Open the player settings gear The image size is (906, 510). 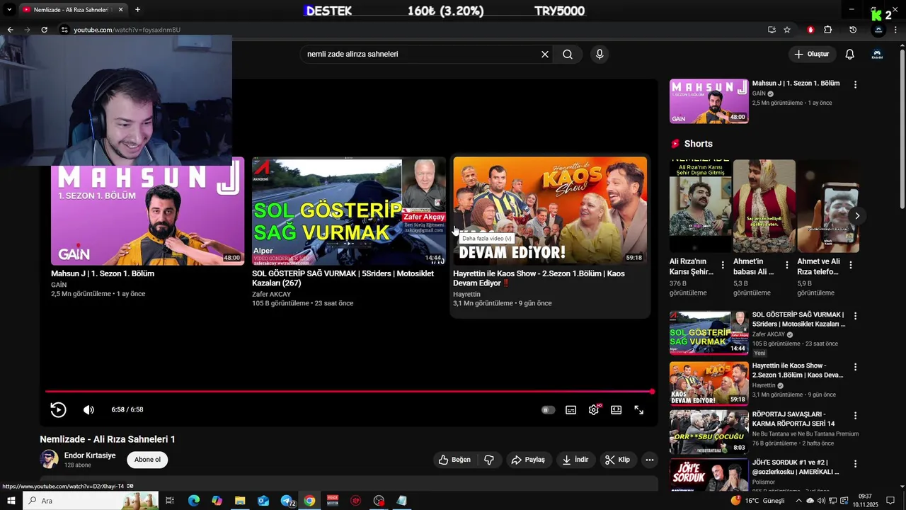coord(593,409)
